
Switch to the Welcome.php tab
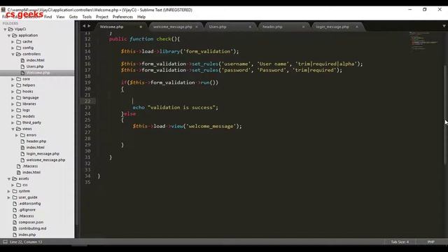tap(111, 27)
